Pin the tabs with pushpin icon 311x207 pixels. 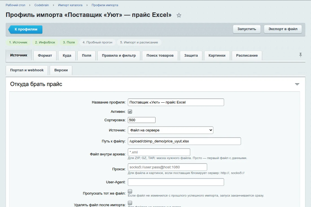tap(301, 55)
